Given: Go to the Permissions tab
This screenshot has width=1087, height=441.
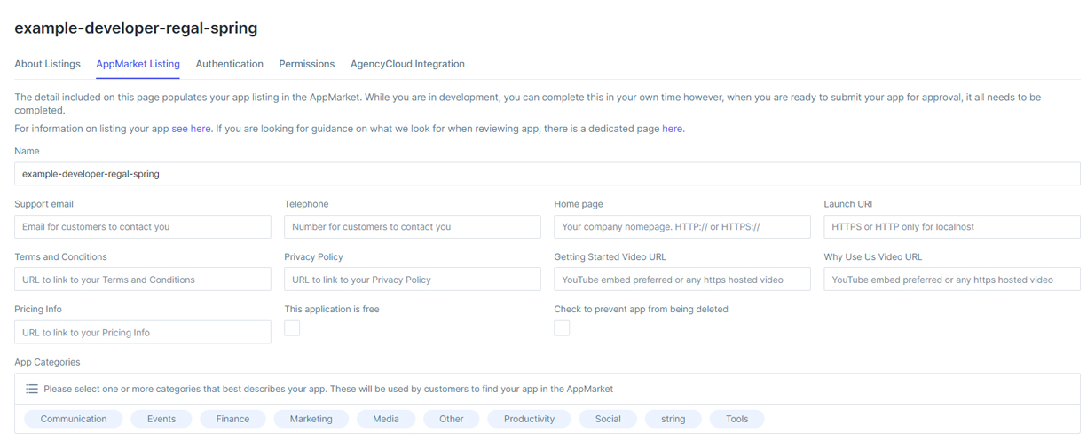Looking at the screenshot, I should click(306, 64).
